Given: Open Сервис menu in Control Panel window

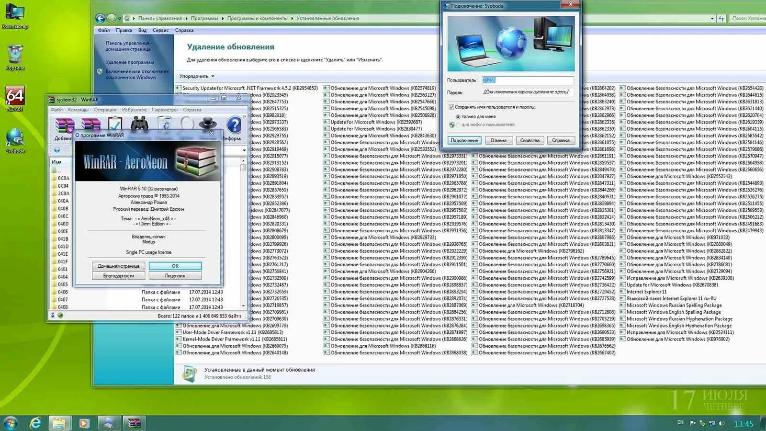Looking at the screenshot, I should click(160, 30).
